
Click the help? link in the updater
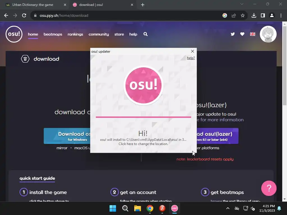(191, 58)
